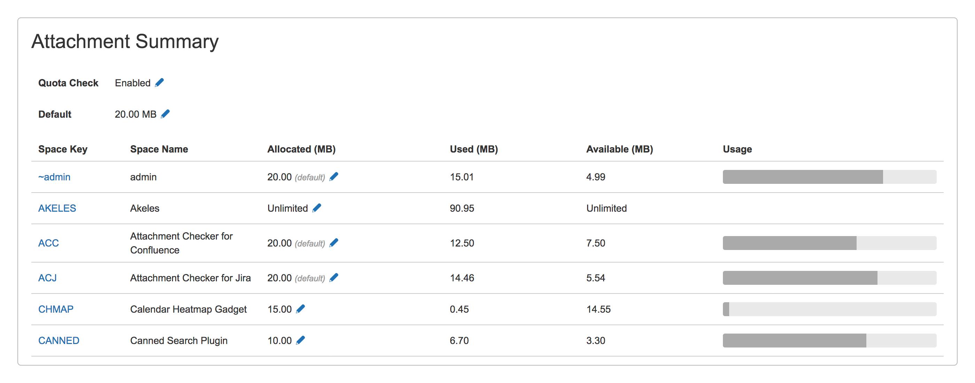Viewport: 975px width, 383px height.
Task: Open the CANNED space link
Action: tap(58, 340)
